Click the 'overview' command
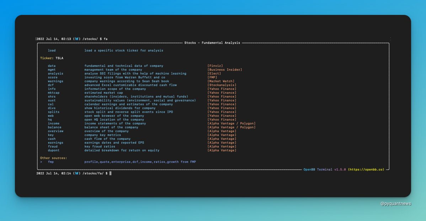The height and width of the screenshot is (221, 426). 55,131
